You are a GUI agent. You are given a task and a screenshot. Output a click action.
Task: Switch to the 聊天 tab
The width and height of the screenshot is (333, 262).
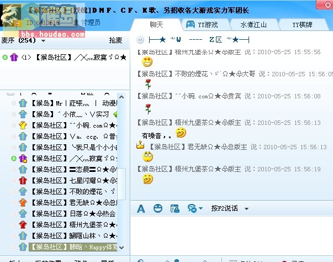tap(156, 25)
